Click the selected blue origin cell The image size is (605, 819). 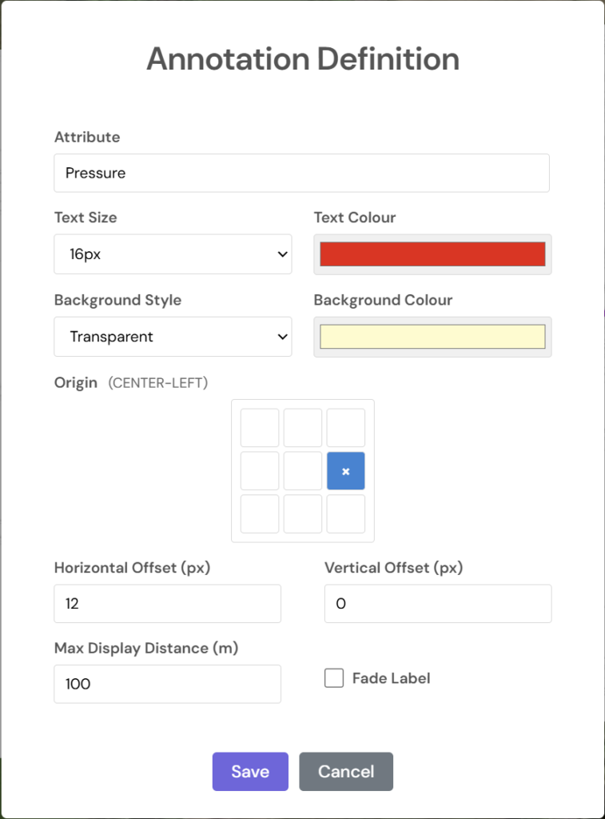coord(346,471)
